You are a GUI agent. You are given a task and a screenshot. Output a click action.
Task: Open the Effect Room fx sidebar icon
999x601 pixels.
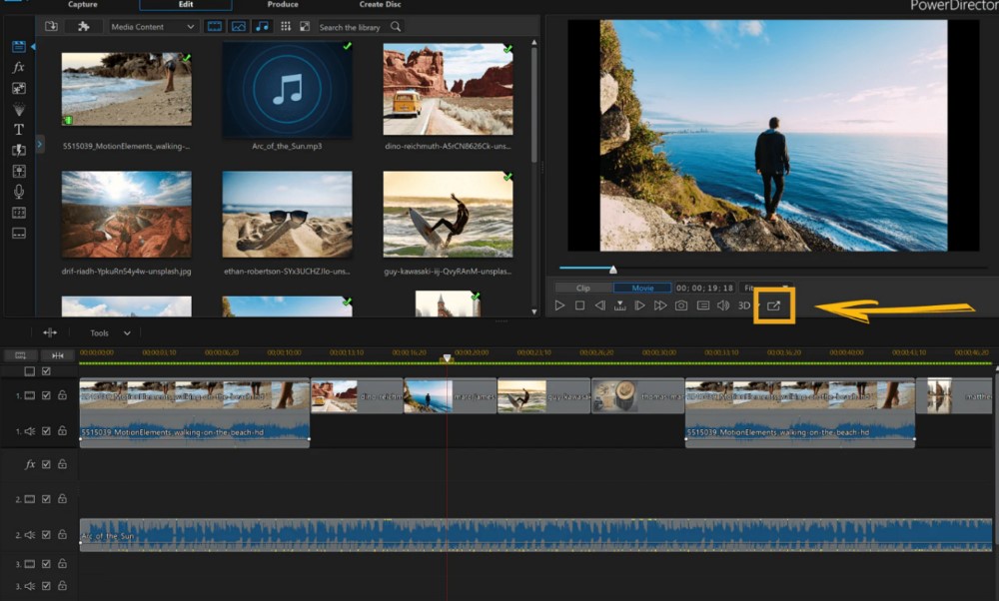18,67
